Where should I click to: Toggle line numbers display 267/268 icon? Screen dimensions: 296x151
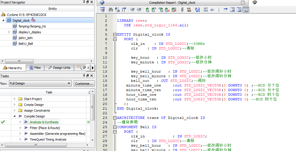coord(206,10)
